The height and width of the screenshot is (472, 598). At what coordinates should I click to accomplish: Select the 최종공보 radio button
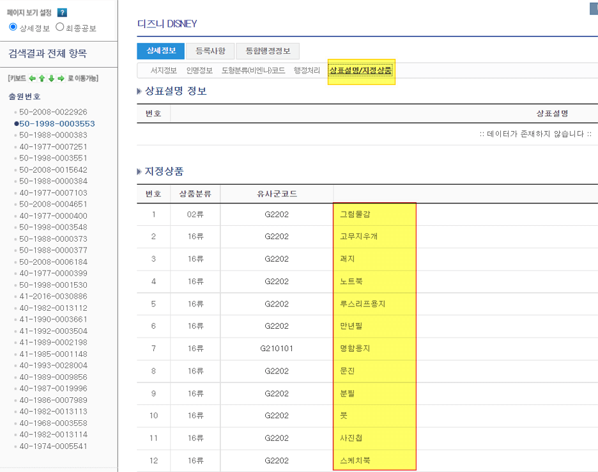(x=59, y=27)
